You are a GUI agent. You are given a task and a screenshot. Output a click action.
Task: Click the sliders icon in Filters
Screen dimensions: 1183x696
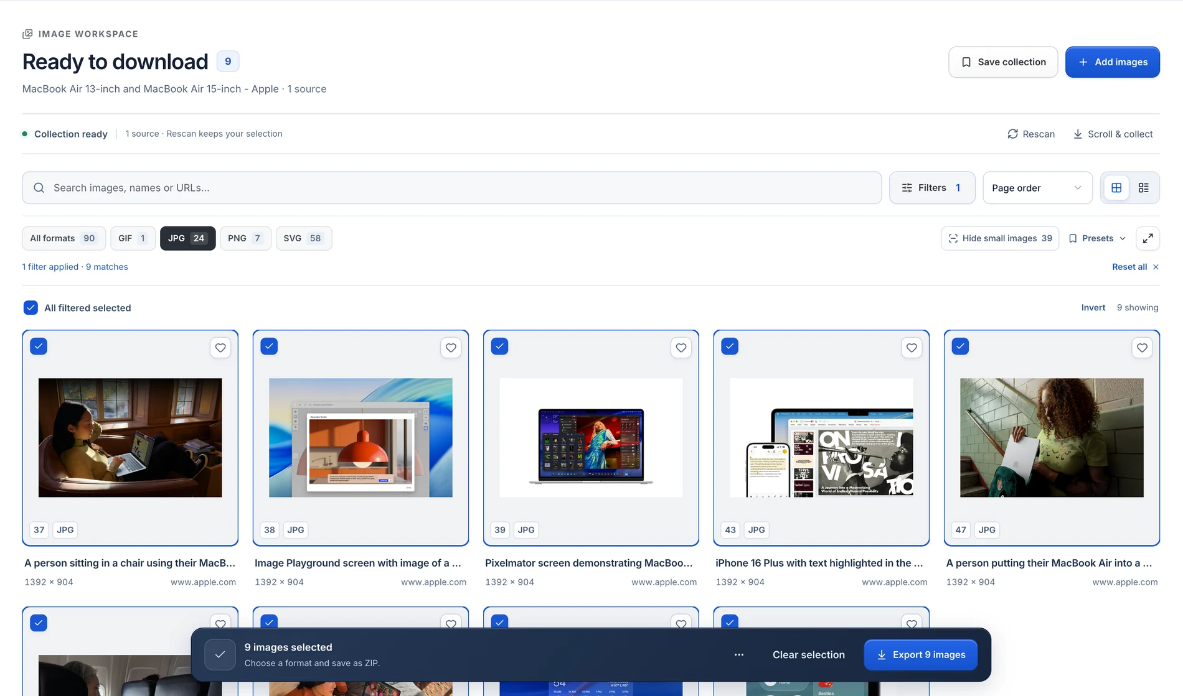tap(907, 188)
